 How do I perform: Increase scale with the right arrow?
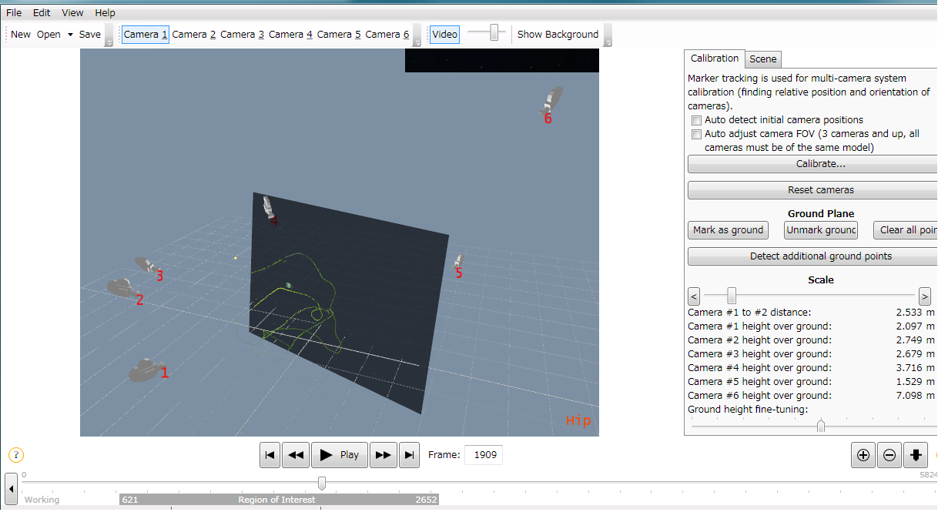(925, 296)
